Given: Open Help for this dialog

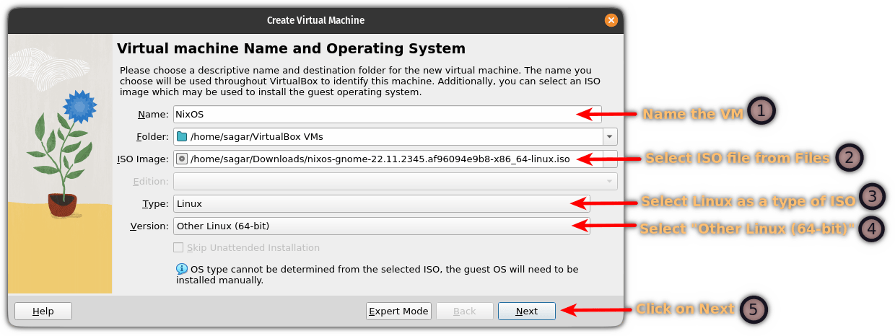Looking at the screenshot, I should click(x=43, y=311).
